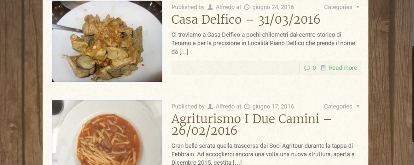Screen dimensions: 414x165
Task: Click the comment bubble icon in Casa Delfico post
Action: pos(307,68)
